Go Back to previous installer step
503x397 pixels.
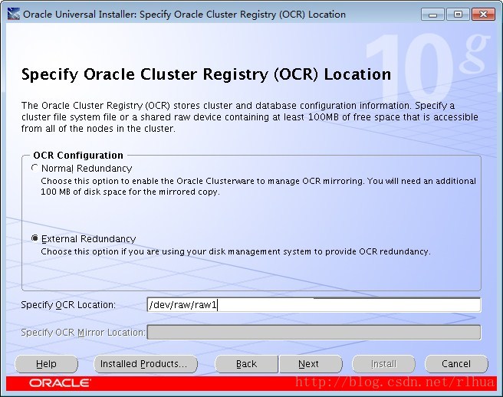[x=246, y=364]
